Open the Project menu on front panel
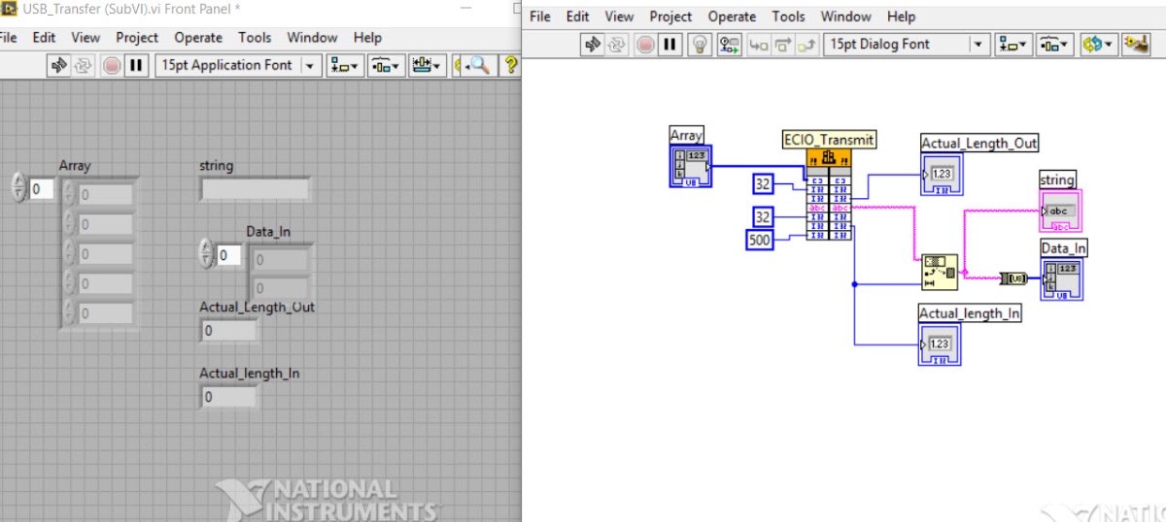Screen dimensions: 1166x522 point(137,37)
